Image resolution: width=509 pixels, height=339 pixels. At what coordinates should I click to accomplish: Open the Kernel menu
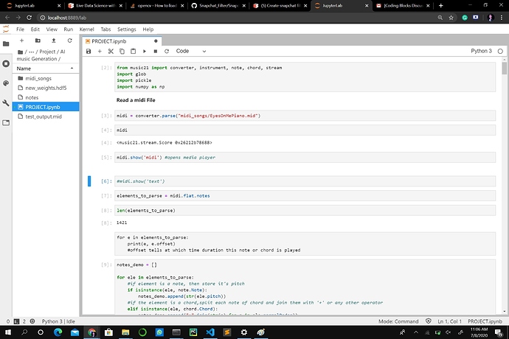(86, 29)
